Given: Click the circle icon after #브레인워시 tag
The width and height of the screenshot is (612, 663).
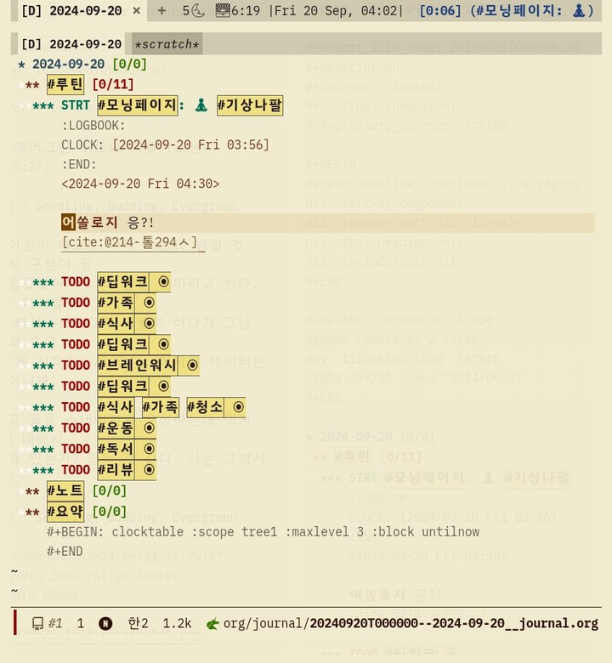Looking at the screenshot, I should [192, 365].
